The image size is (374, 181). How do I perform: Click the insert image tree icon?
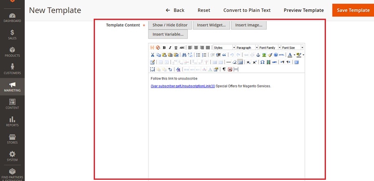point(264,55)
